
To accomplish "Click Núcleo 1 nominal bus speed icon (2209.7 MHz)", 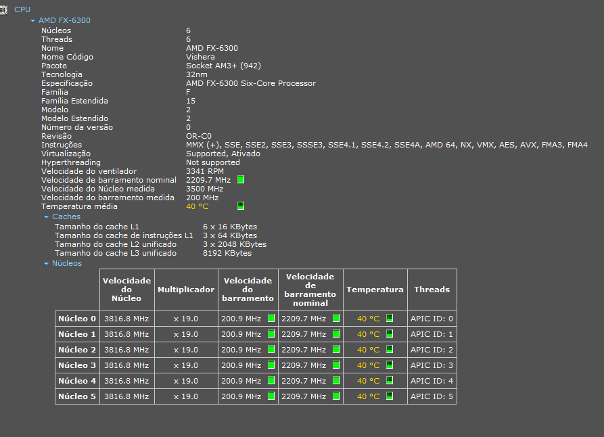I will click(x=336, y=333).
